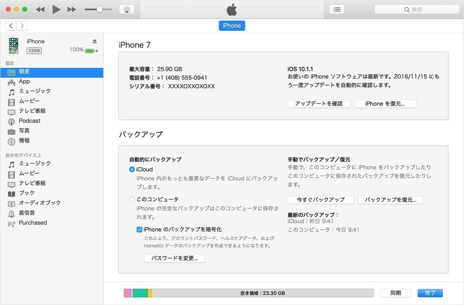Click the 32GB capacity badge
This screenshot has width=464, height=305.
tap(34, 51)
